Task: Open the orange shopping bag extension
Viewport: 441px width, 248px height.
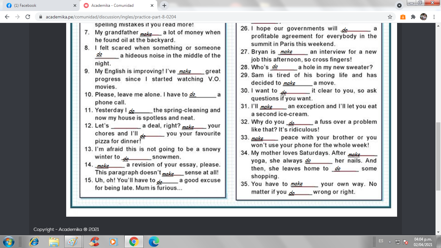Action: (403, 17)
